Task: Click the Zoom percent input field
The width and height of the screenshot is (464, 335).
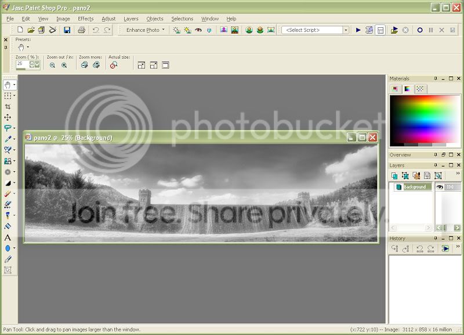Action: [x=23, y=64]
